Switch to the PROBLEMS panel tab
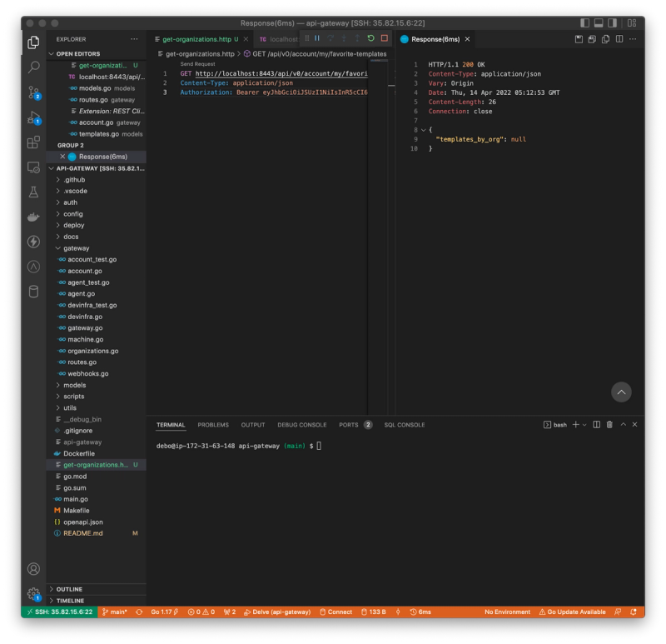Screen dimensions: 666x644 point(213,425)
